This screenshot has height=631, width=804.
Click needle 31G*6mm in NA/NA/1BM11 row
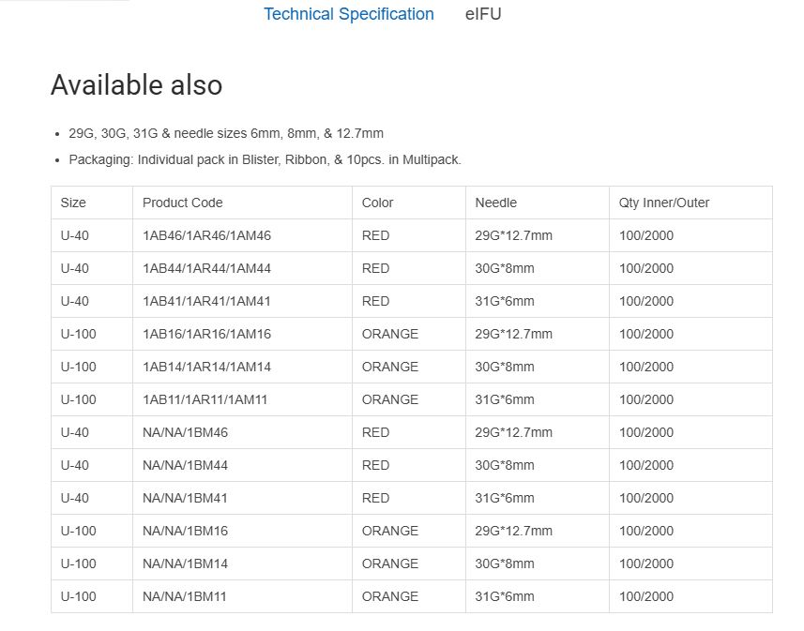505,596
